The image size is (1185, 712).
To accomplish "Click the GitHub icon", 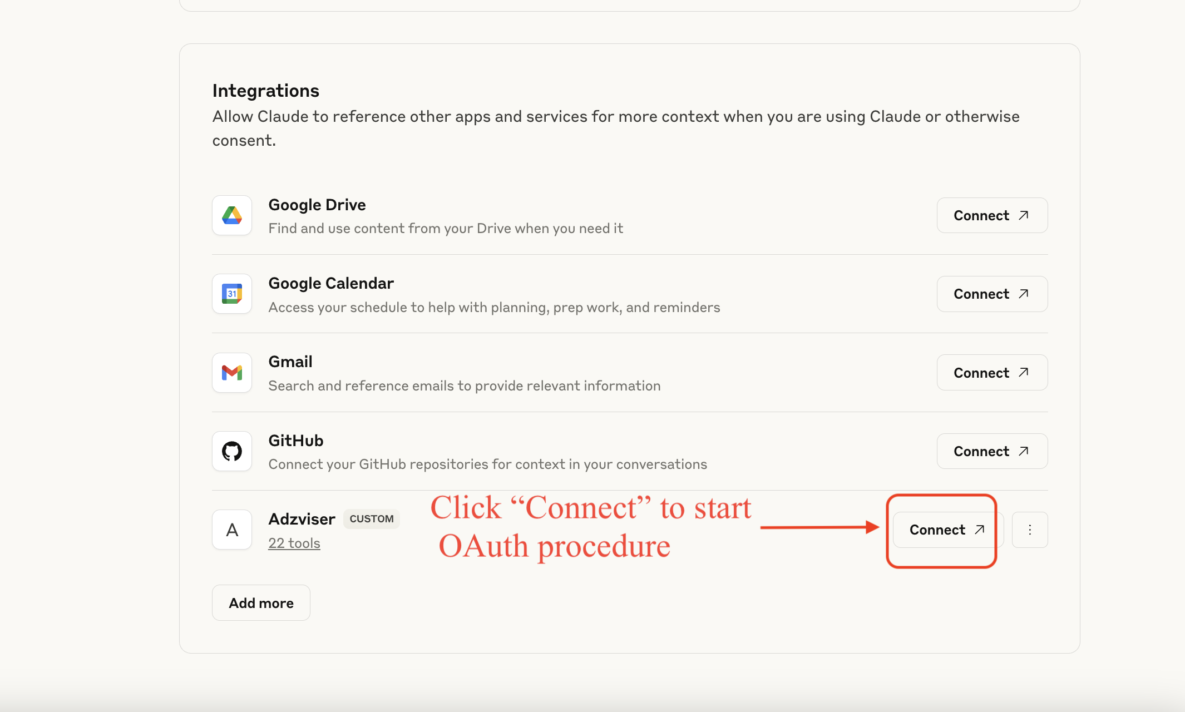I will pyautogui.click(x=231, y=451).
